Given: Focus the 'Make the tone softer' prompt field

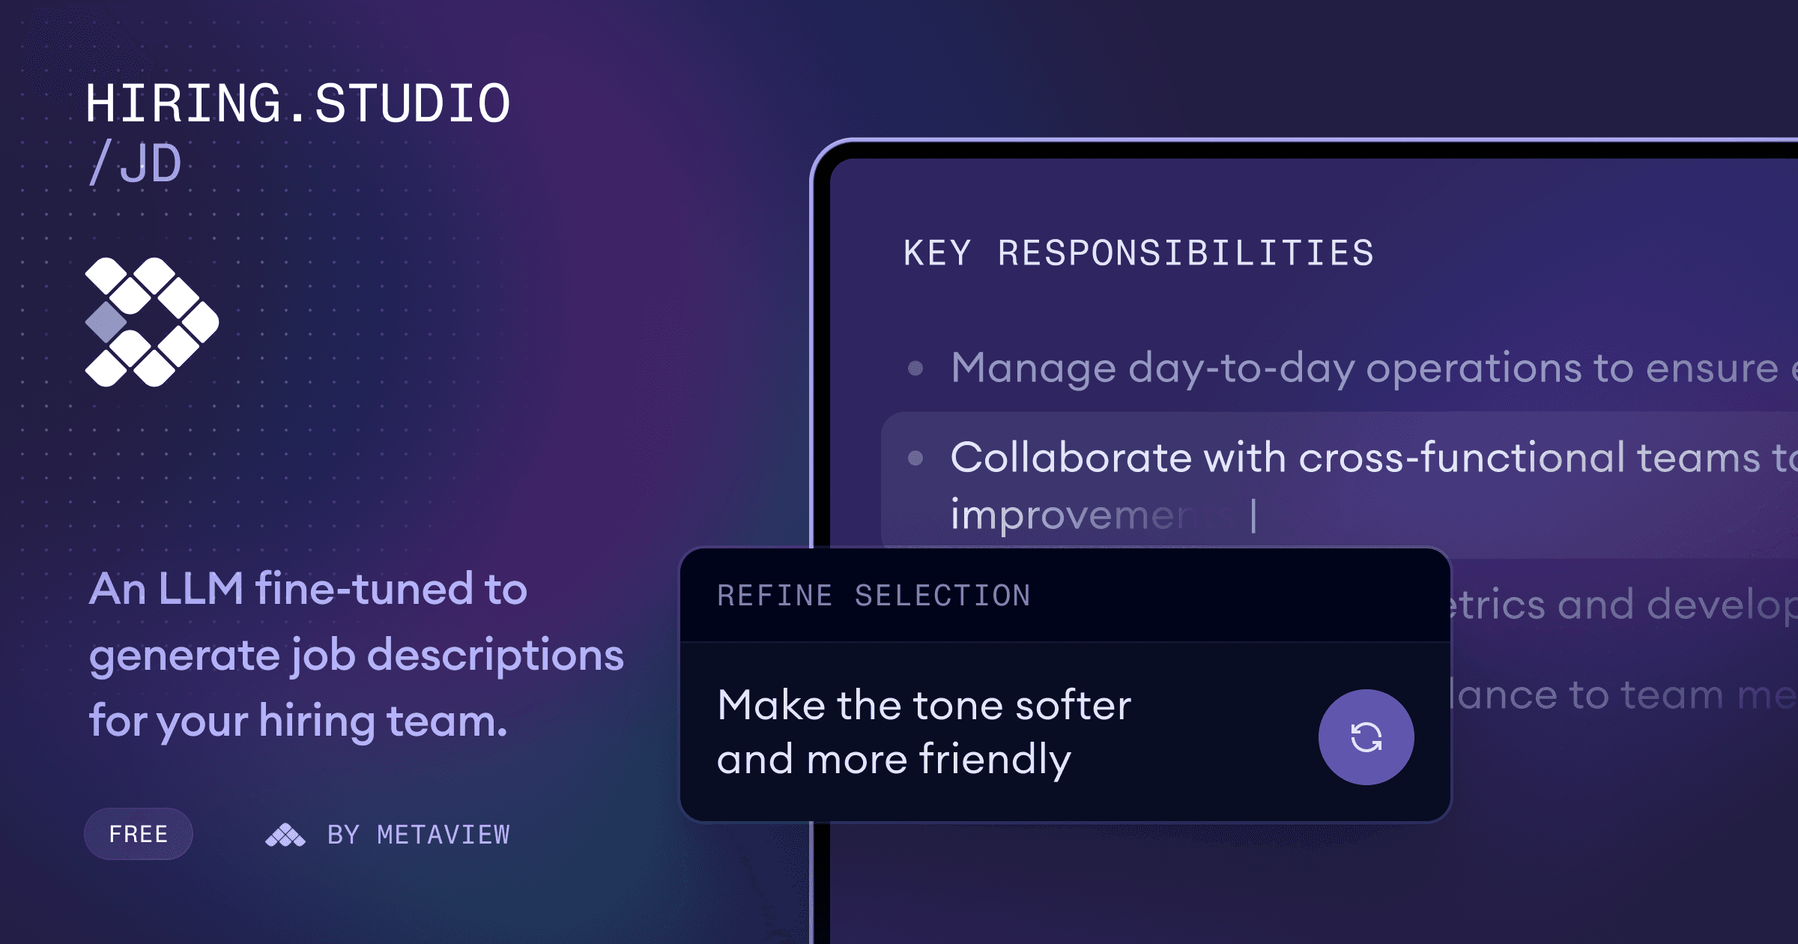Looking at the screenshot, I should pyautogui.click(x=923, y=732).
